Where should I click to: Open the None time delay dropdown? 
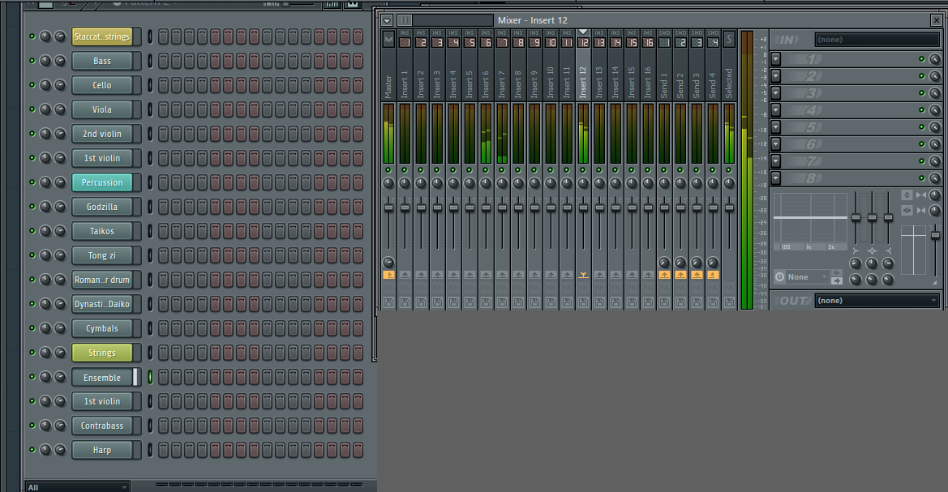pyautogui.click(x=807, y=277)
